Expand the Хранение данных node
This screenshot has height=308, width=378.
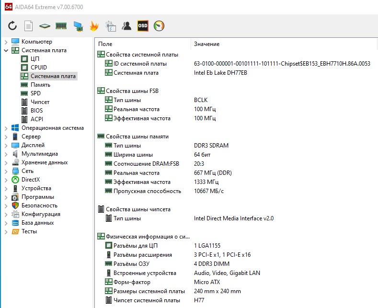(x=6, y=163)
